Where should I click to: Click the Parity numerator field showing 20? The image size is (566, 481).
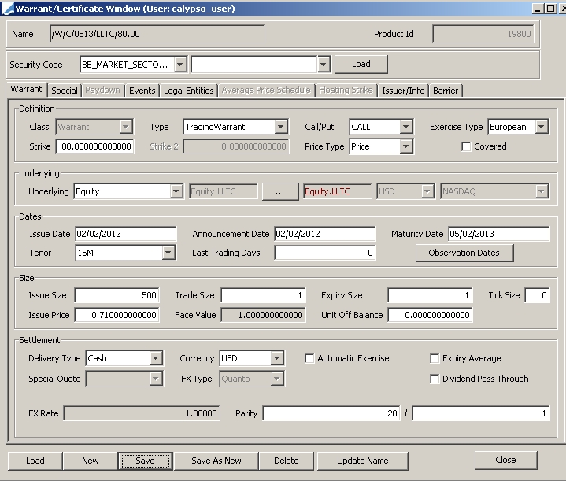[331, 413]
